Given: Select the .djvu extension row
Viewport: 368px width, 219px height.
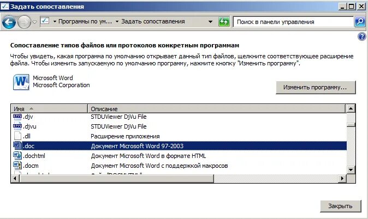Looking at the screenshot, I should pos(179,126).
